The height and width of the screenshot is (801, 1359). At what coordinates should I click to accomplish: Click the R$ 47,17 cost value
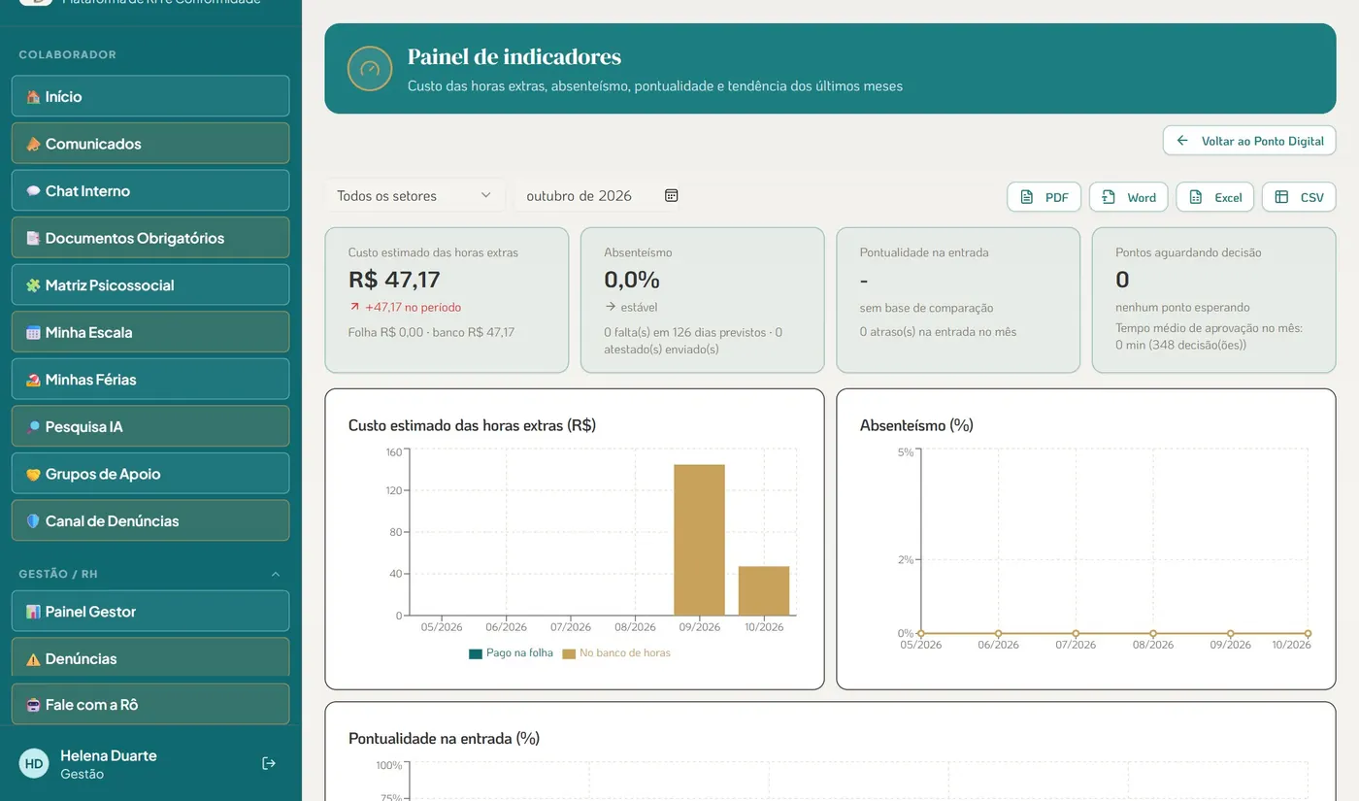point(394,280)
